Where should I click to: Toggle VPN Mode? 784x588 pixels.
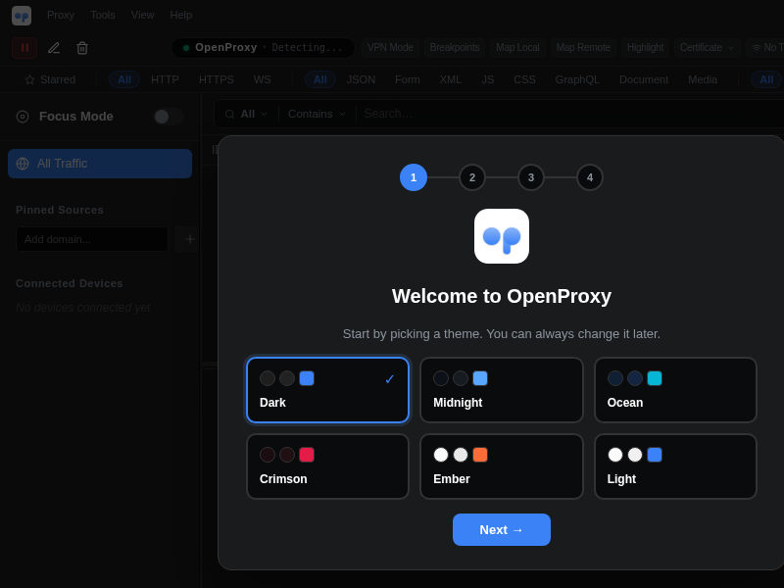(x=390, y=47)
